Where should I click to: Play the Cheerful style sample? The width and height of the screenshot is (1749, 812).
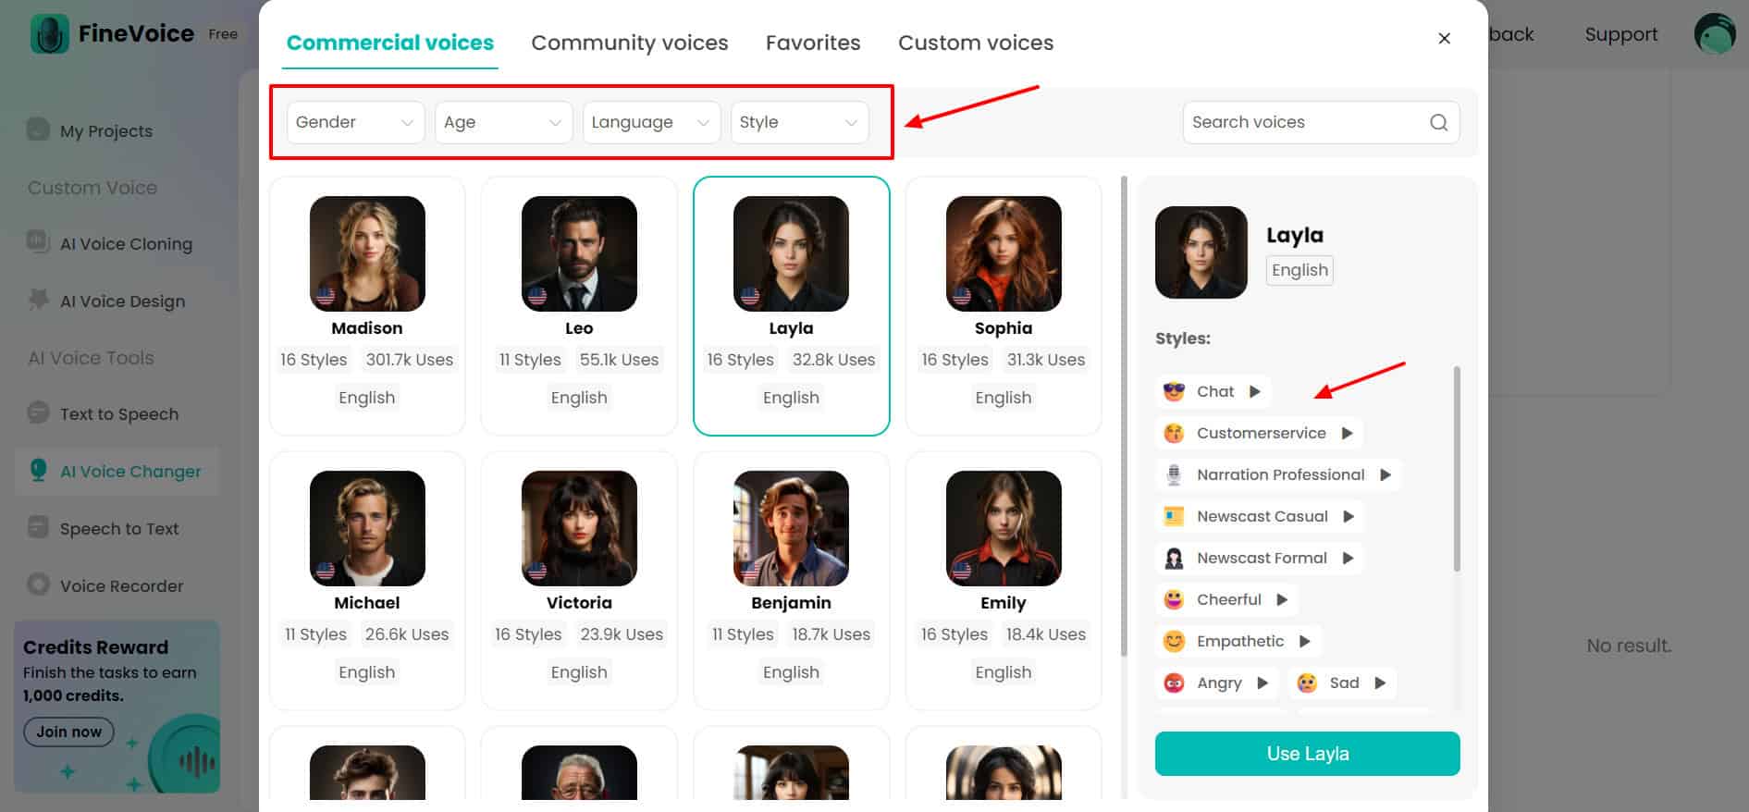(1281, 599)
